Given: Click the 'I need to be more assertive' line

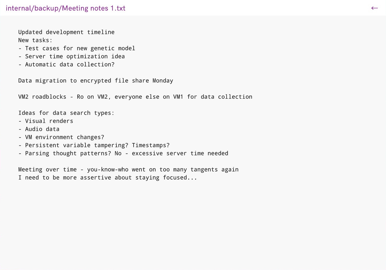Looking at the screenshot, I should pos(107,178).
